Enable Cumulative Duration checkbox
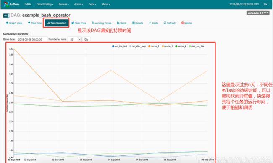Image resolution: width=273 pixels, height=163 pixels. click(30, 34)
